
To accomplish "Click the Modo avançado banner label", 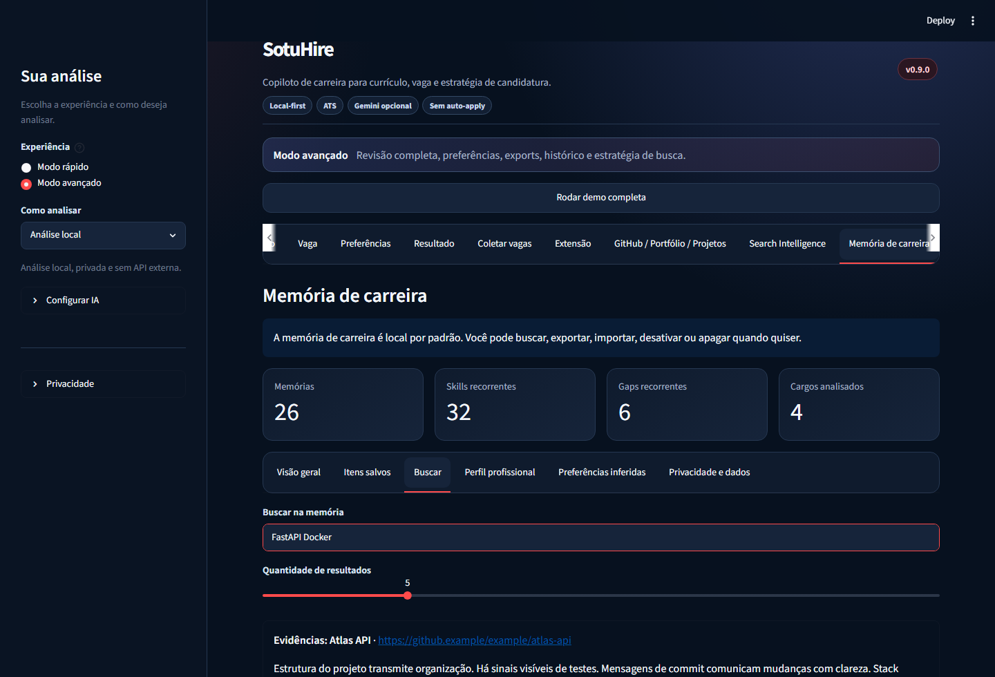I will 310,155.
